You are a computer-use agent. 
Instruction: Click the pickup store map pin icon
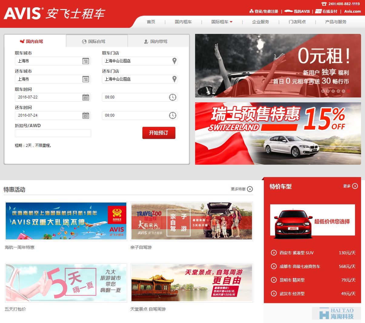click(x=174, y=61)
